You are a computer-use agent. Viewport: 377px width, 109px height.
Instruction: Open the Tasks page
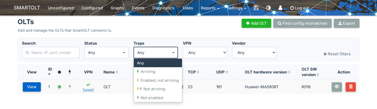187,8
